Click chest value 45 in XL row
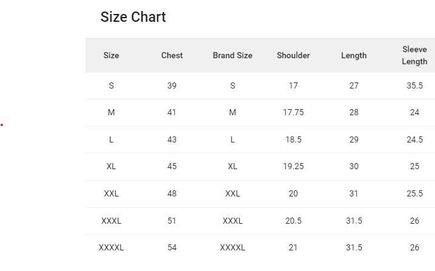435x271 pixels. 172,166
